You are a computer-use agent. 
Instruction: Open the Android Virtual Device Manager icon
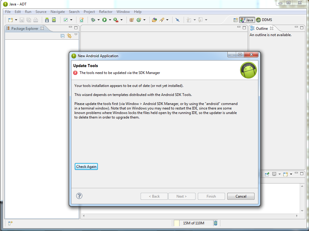coord(54,20)
